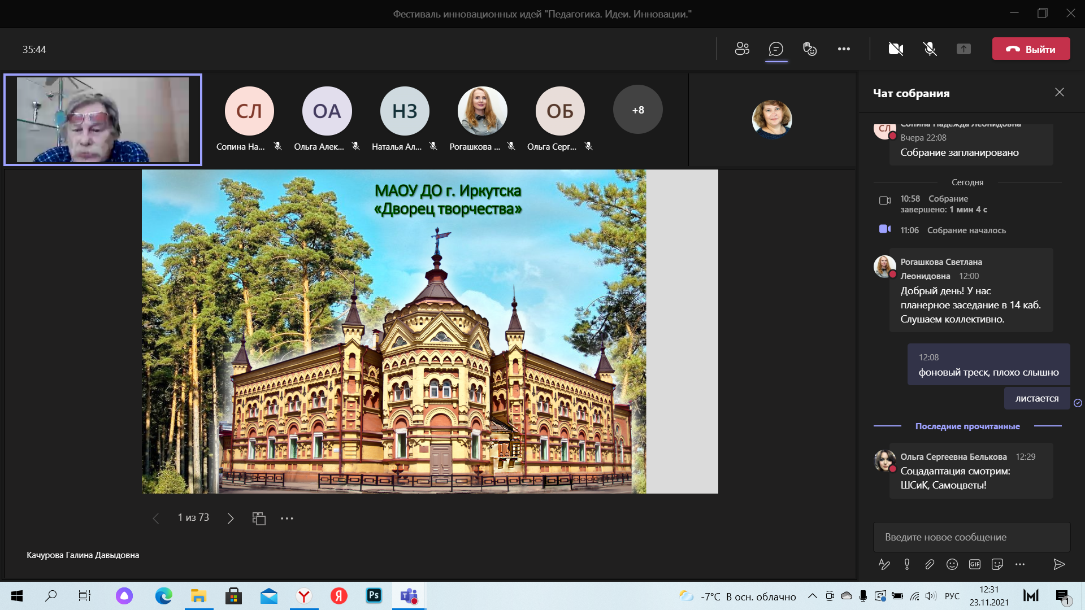The width and height of the screenshot is (1085, 610).
Task: Open the slide layout view icon
Action: [x=259, y=518]
